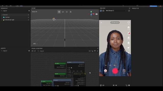Click the Scene camera view icon
This screenshot has width=163, height=91.
coord(97,14)
